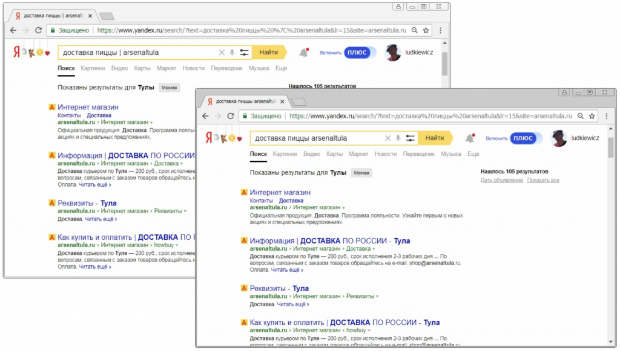The height and width of the screenshot is (351, 620).
Task: Click 'Включить' link in front window
Action: (x=496, y=138)
